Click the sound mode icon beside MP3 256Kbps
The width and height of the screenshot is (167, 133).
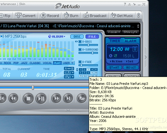coord(2,36)
